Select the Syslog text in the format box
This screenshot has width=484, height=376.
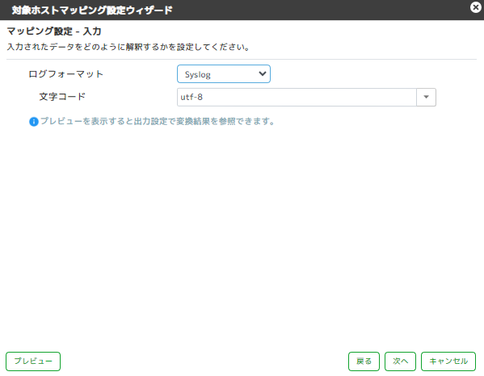click(x=197, y=74)
